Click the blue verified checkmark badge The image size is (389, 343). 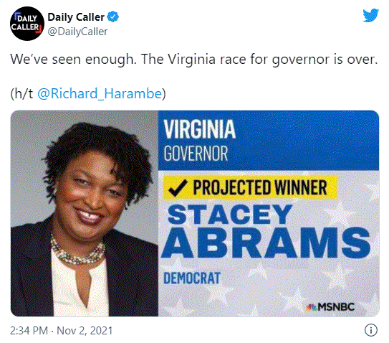(x=113, y=17)
